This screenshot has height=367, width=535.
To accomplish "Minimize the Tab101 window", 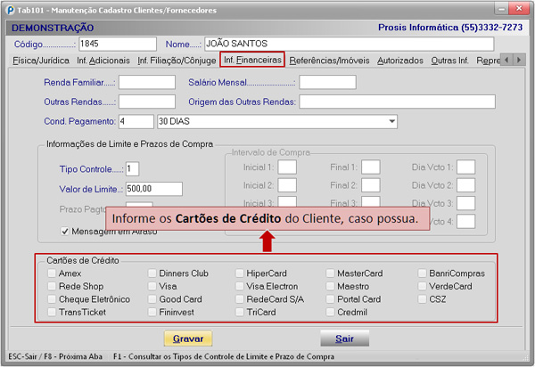I will (x=501, y=9).
